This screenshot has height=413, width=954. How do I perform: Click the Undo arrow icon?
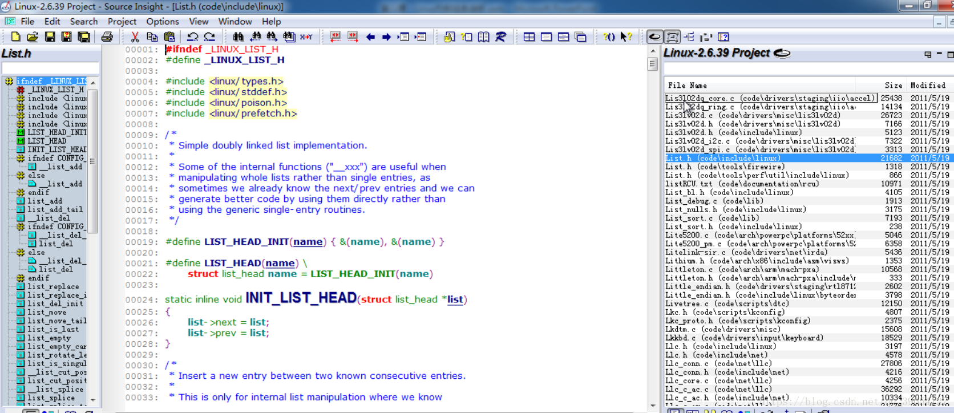192,37
